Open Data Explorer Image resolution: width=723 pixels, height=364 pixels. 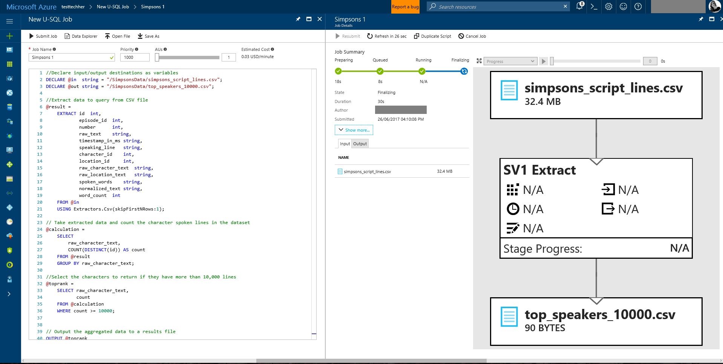coord(81,36)
